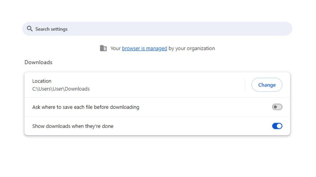Click the "Search settings" placeholder text

[51, 29]
